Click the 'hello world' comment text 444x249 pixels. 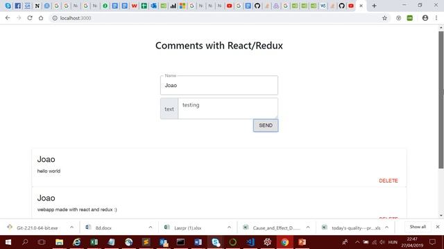click(49, 171)
